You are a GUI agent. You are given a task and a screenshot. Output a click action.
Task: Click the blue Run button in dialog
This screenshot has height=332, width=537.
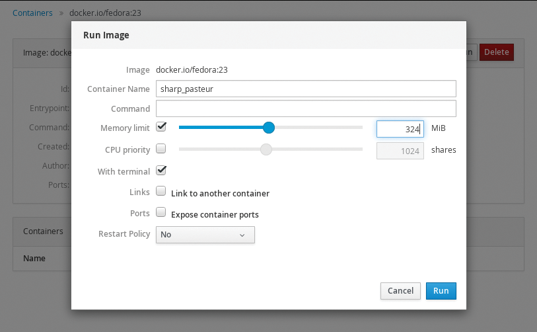coord(441,290)
